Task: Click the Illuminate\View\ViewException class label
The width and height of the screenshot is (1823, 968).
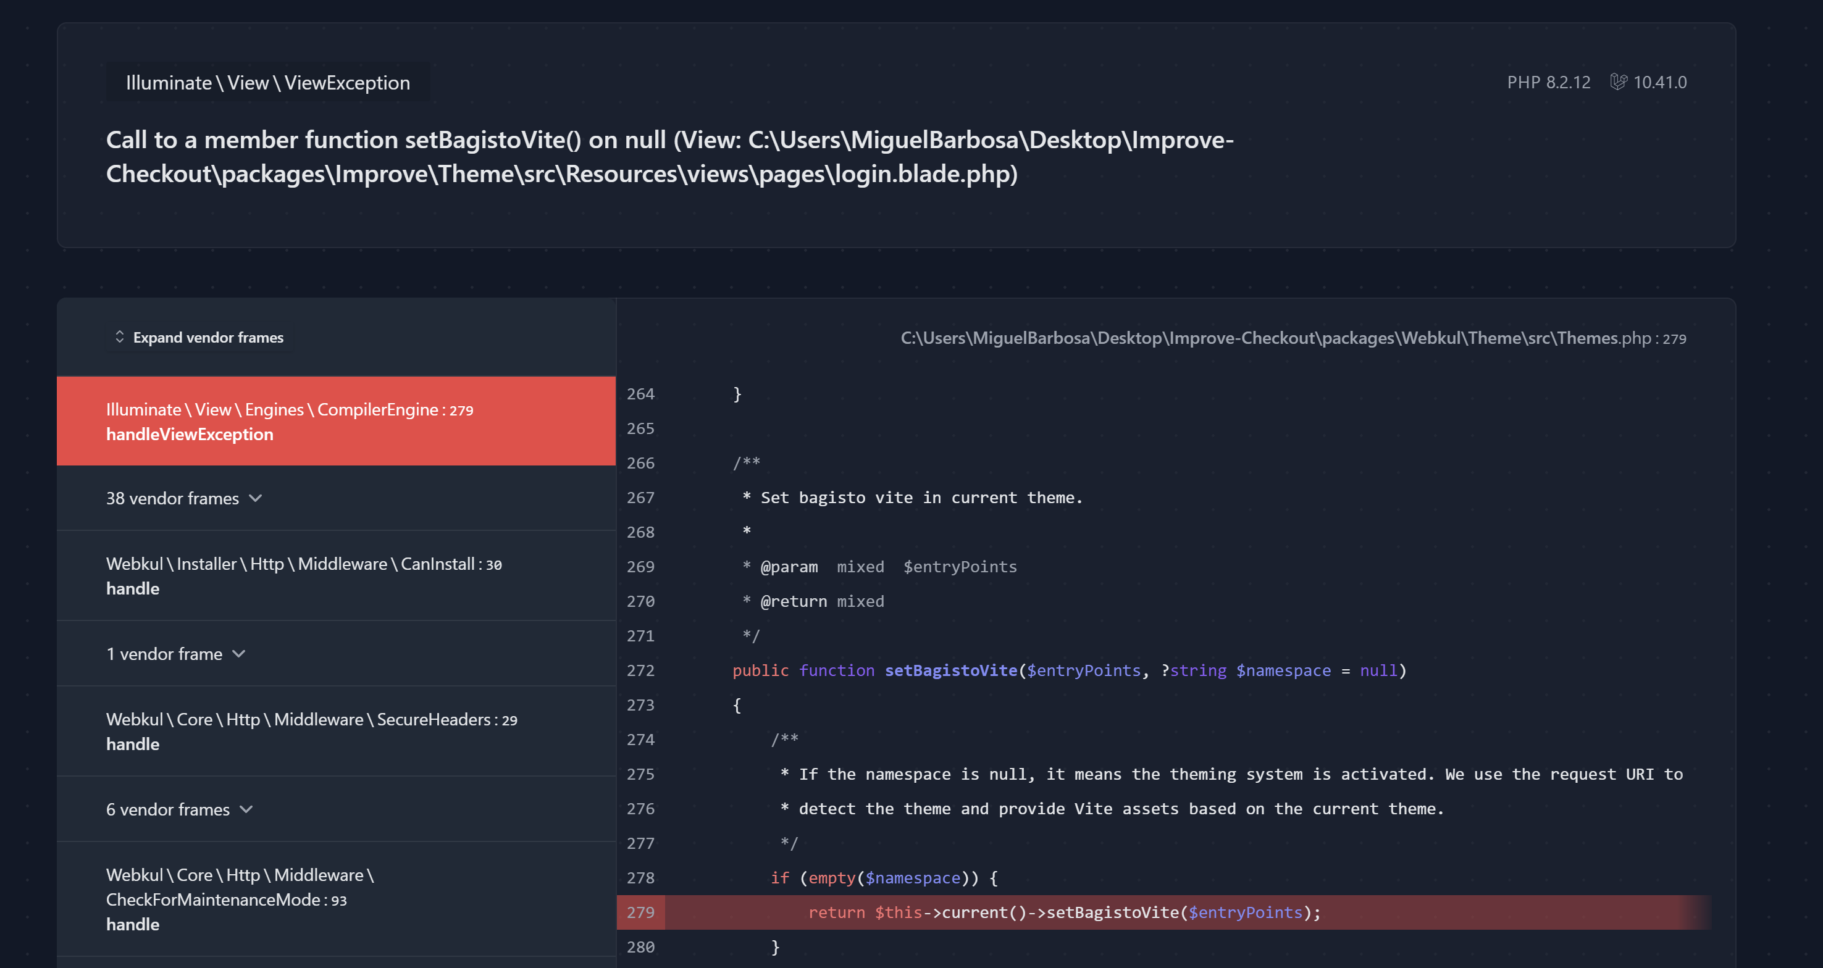Action: click(x=268, y=83)
